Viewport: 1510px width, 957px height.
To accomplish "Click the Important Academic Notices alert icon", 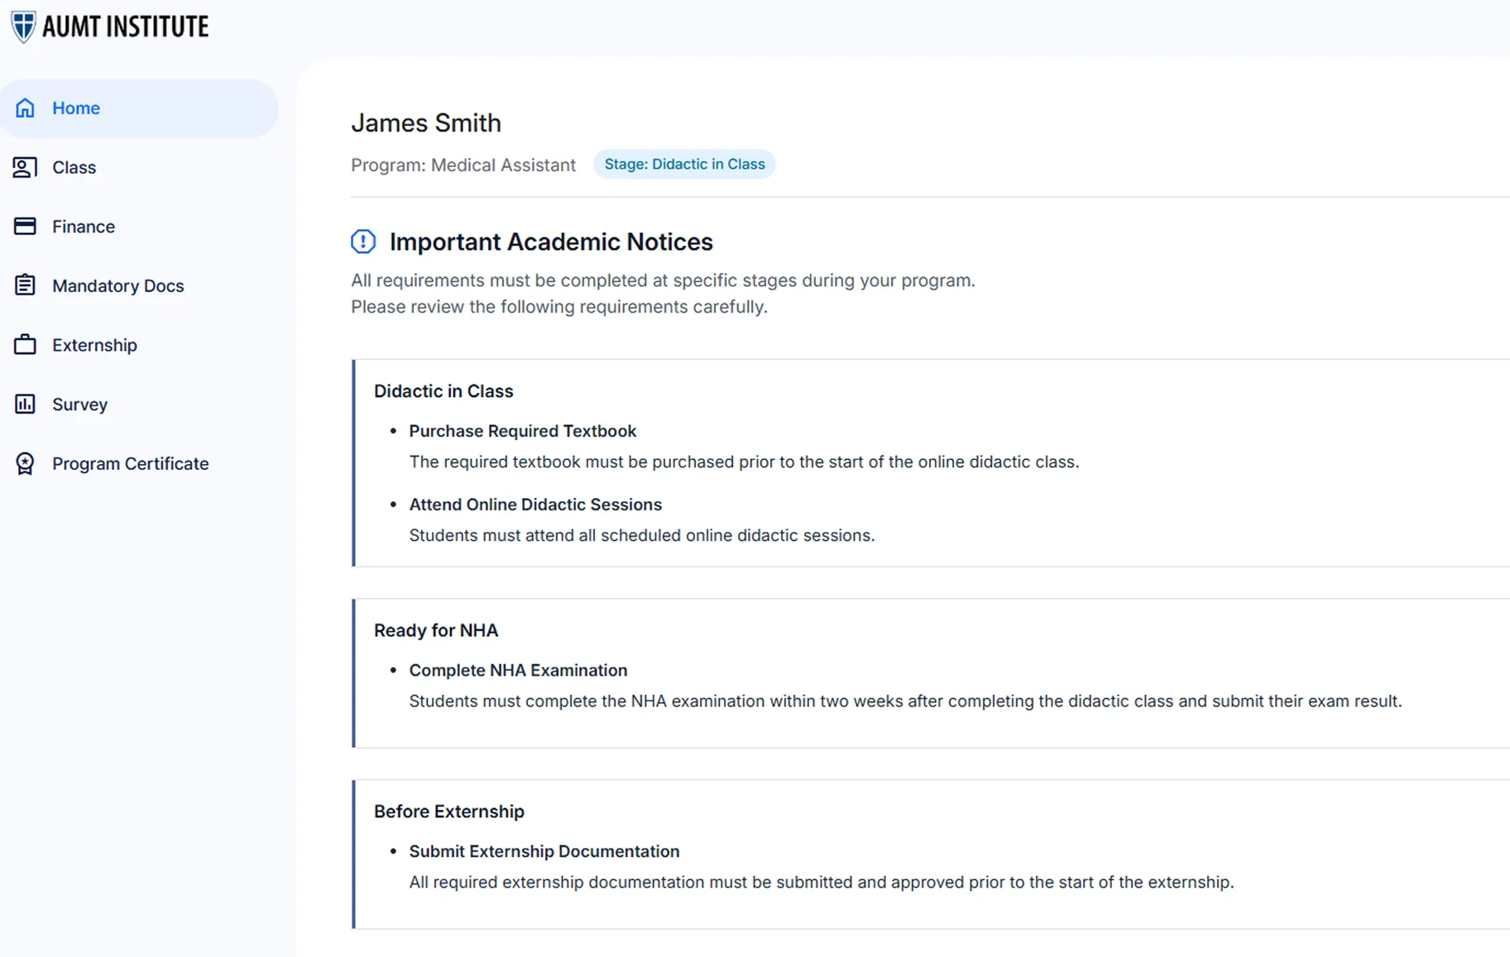I will tap(363, 242).
